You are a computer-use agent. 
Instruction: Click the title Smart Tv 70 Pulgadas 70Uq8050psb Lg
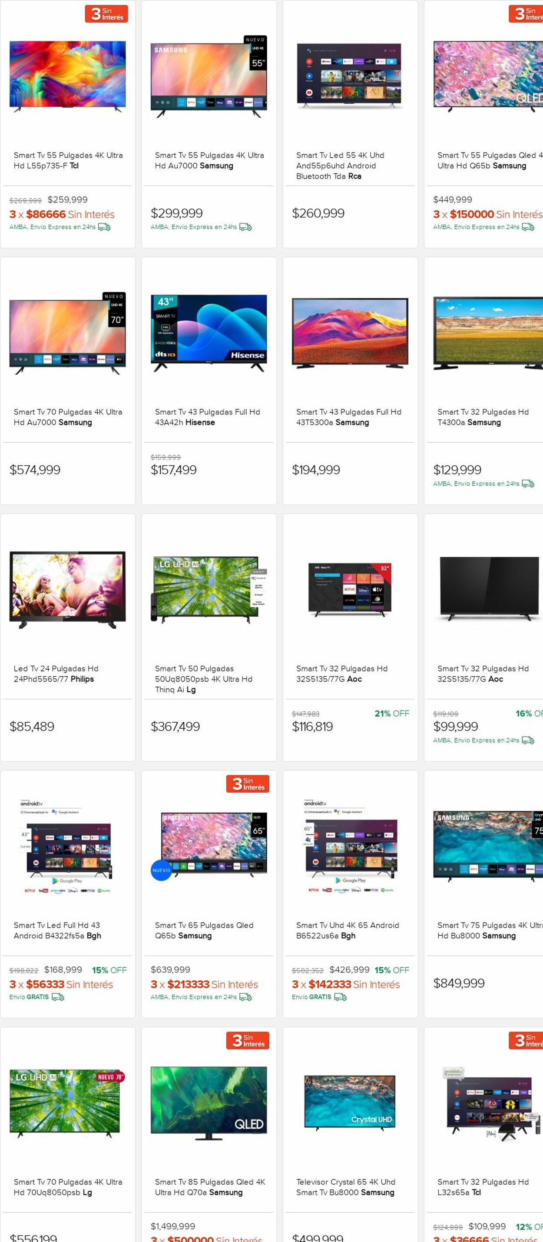pyautogui.click(x=68, y=1187)
